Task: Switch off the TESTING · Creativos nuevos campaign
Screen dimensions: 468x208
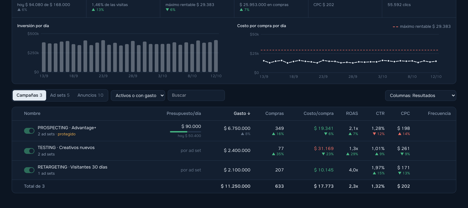Action: click(x=29, y=151)
